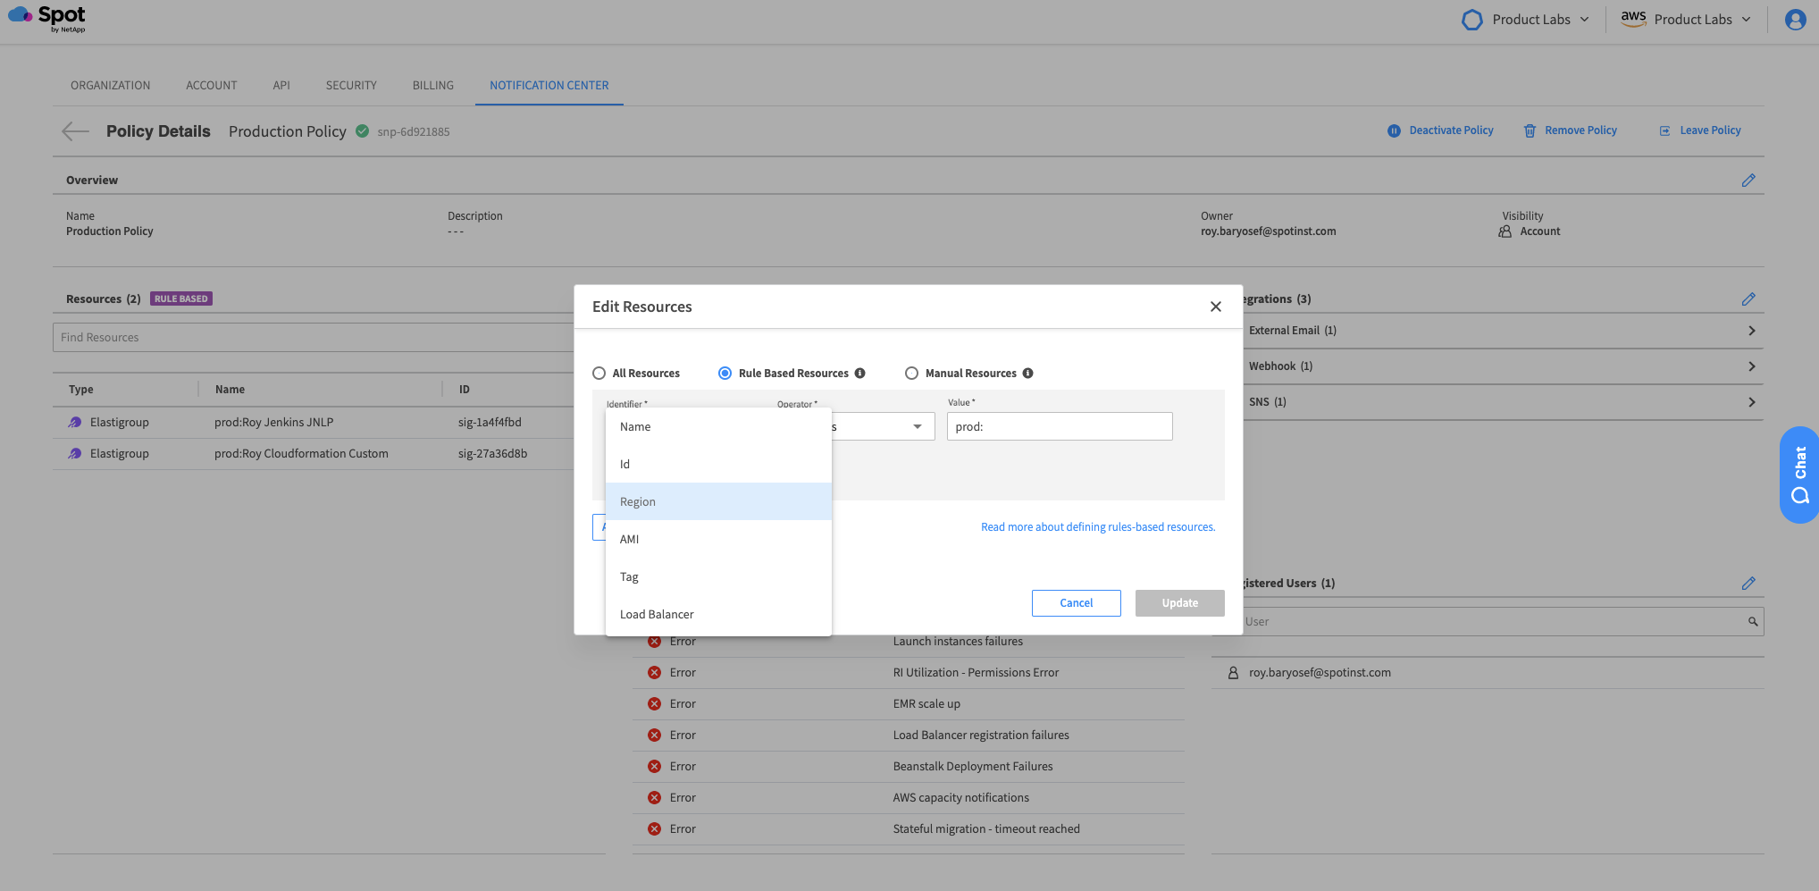Click the Overview edit pencil icon

pos(1748,181)
